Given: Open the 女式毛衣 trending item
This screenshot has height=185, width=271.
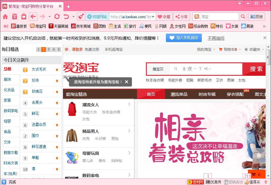Looking at the screenshot, I should click(39, 70).
